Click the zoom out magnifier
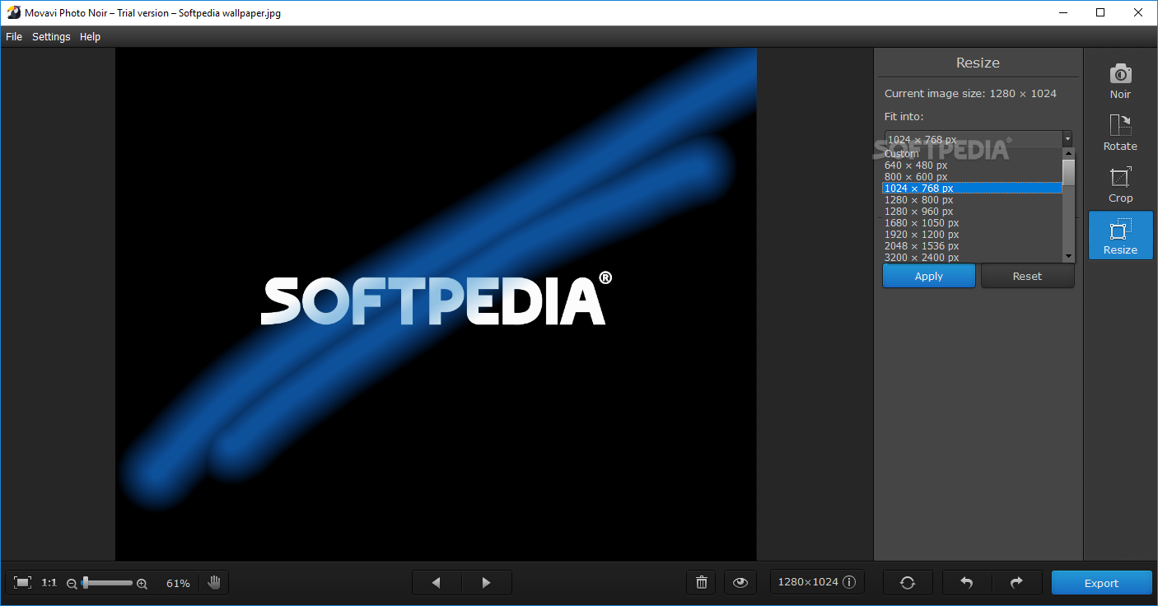Viewport: 1158px width, 606px height. click(72, 584)
